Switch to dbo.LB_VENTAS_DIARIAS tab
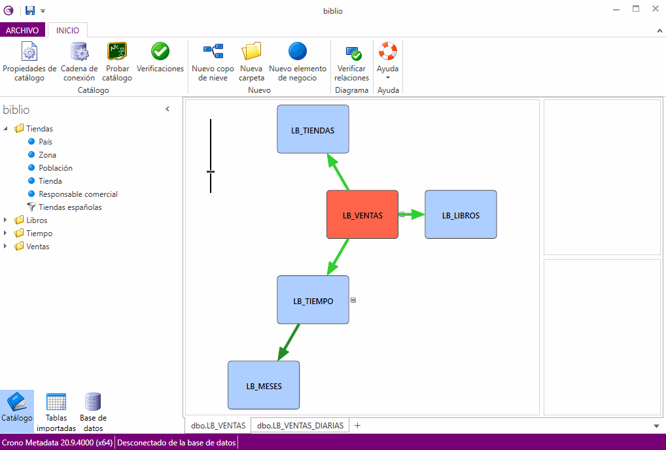This screenshot has width=666, height=450. coord(300,425)
